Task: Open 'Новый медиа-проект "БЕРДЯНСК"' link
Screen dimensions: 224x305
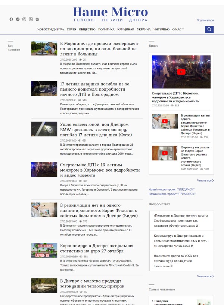Action: point(171,190)
